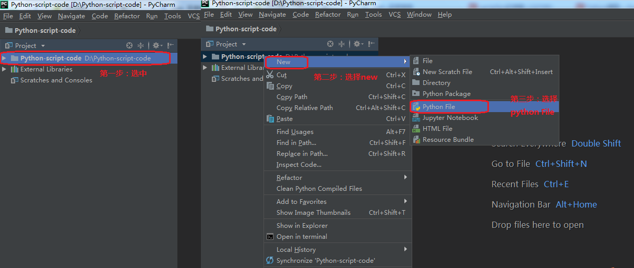Click 'Navigation Bar' hint text
The width and height of the screenshot is (634, 268).
[521, 204]
